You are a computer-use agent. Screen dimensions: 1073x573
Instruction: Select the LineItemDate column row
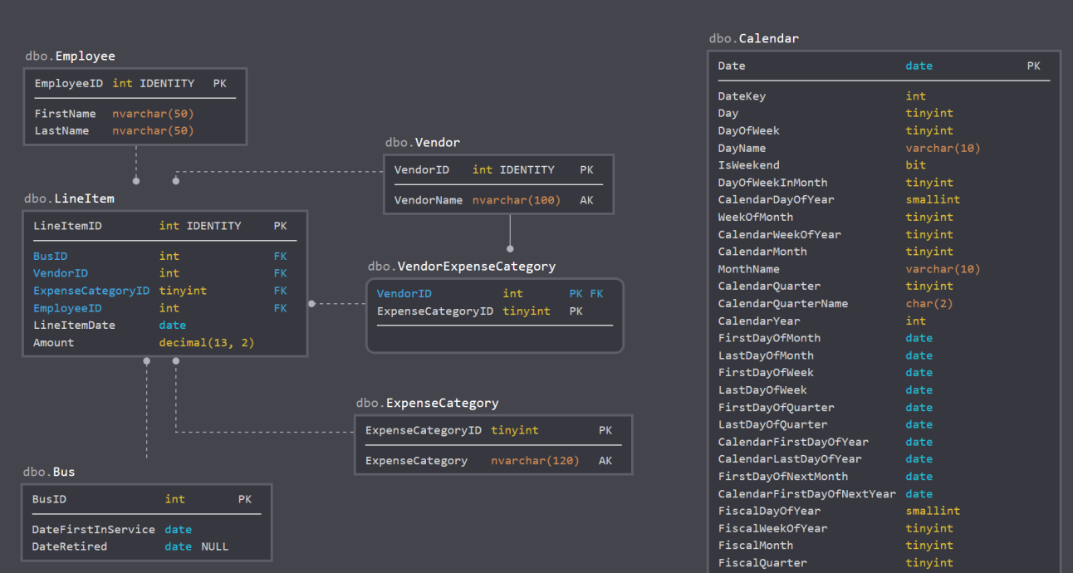pos(74,325)
